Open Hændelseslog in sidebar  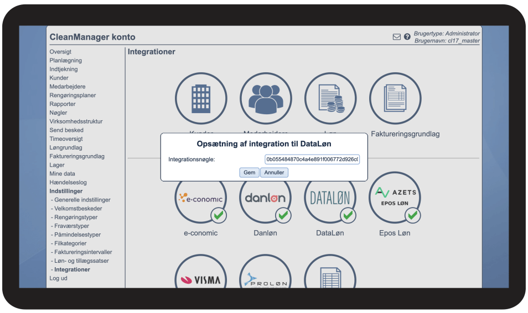(x=68, y=183)
